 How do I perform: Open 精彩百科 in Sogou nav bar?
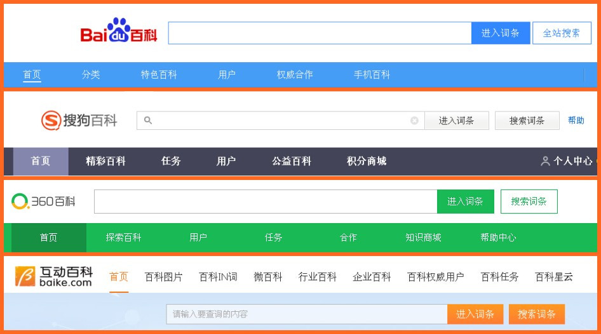106,161
